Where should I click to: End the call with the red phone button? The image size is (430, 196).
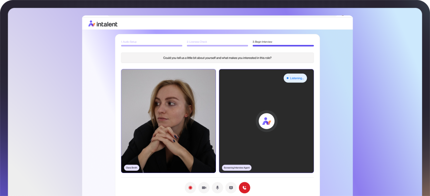[x=244, y=187]
